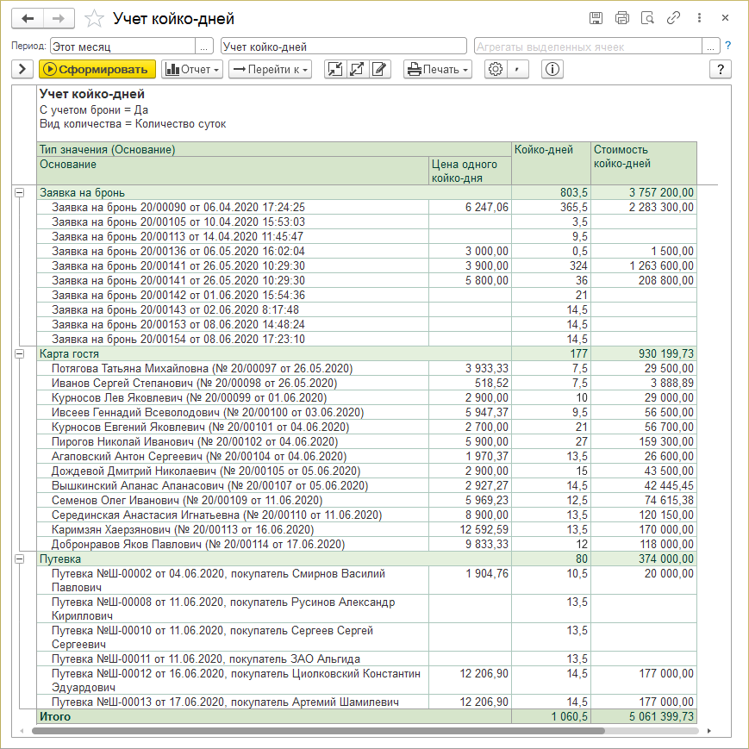Image resolution: width=749 pixels, height=749 pixels.
Task: Collapse the Карта гостя group
Action: pos(19,353)
